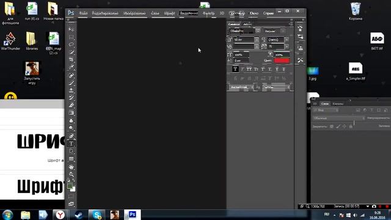Click the font size field
This screenshot has height=220, width=391.
[244, 39]
